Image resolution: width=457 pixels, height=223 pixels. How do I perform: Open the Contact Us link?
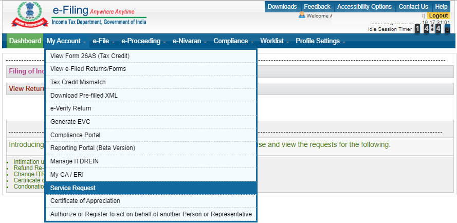point(413,7)
